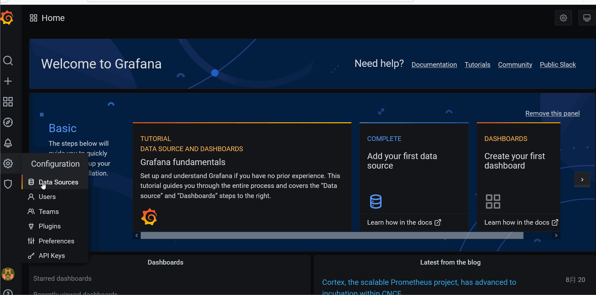Open Learn how in docs for data source

(x=404, y=222)
